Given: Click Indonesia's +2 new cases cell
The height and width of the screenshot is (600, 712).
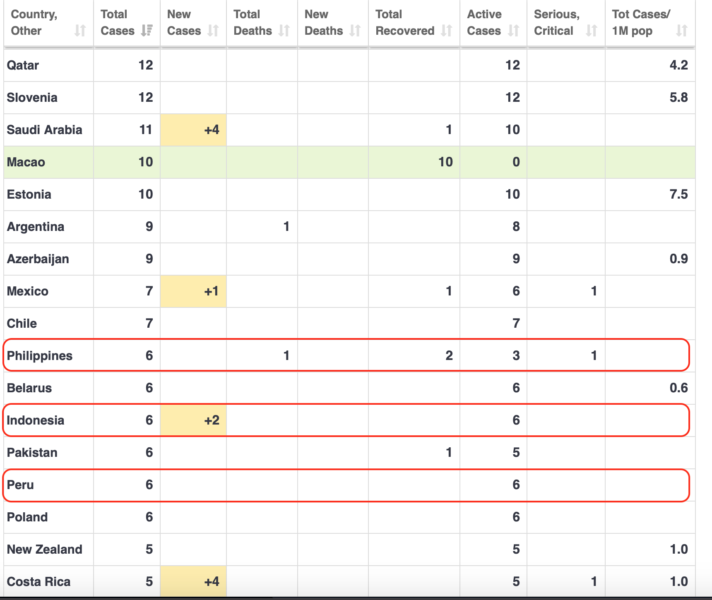Looking at the screenshot, I should coord(193,420).
